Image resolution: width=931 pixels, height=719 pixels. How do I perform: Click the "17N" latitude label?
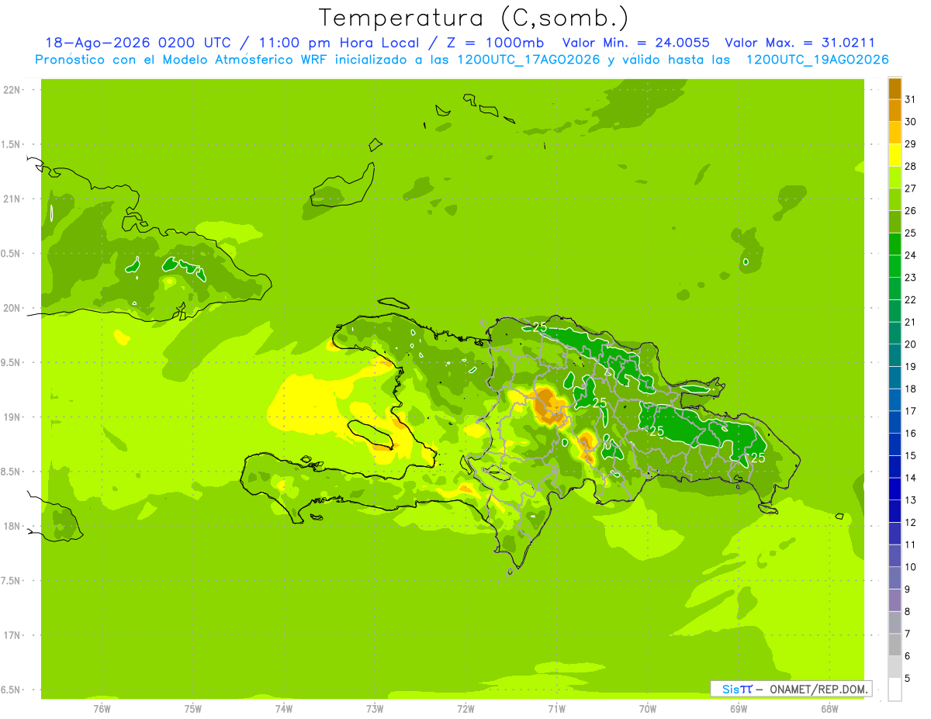12,635
